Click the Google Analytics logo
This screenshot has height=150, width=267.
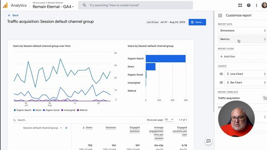(x=5, y=5)
